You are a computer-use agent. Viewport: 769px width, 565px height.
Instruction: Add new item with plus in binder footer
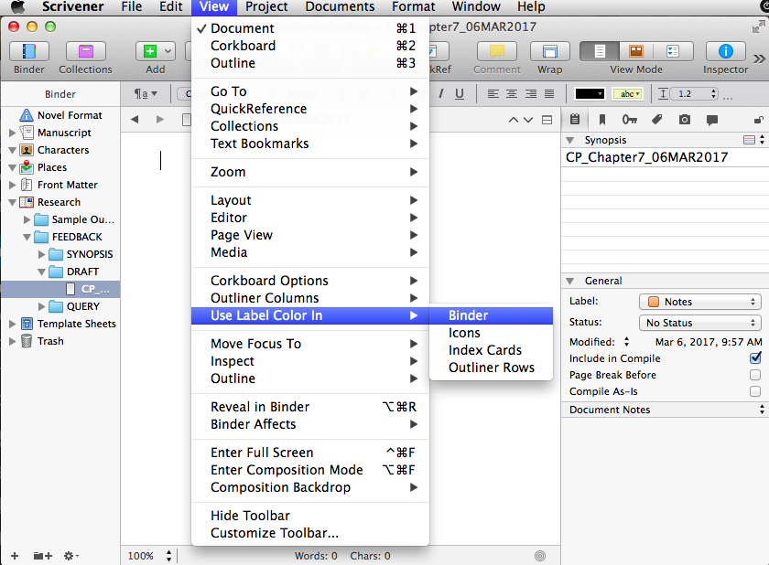[x=15, y=556]
